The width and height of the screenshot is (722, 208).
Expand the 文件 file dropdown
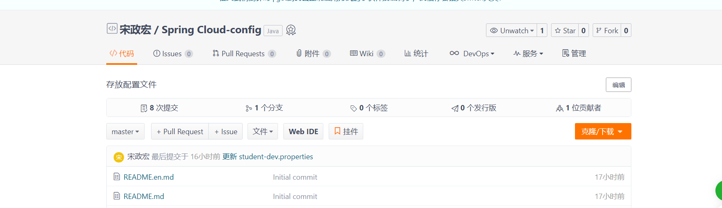(x=263, y=131)
